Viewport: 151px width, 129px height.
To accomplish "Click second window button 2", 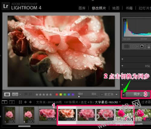I will [x=12, y=102].
